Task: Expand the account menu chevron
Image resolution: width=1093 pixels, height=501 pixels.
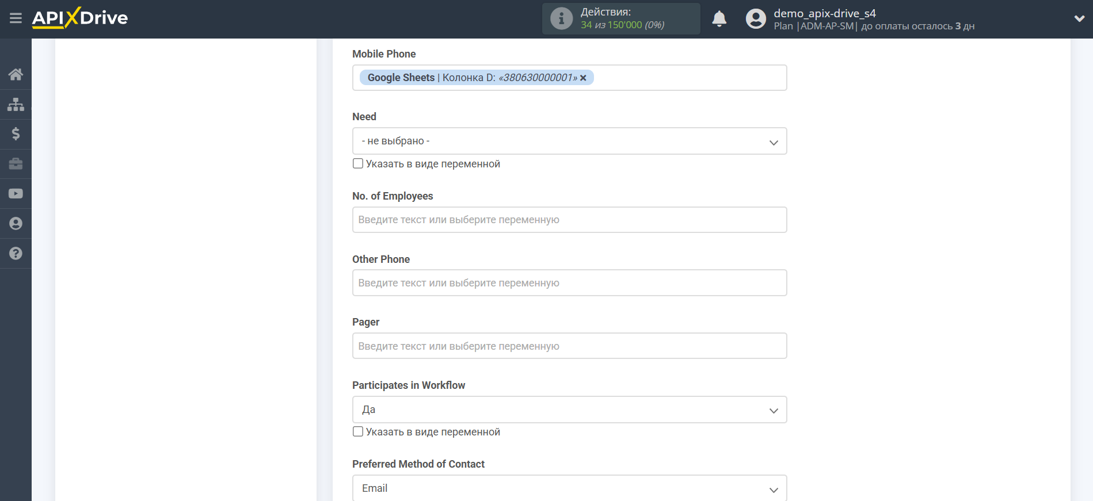Action: 1079,18
